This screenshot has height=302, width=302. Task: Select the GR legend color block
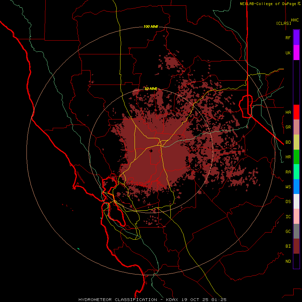point(296,127)
